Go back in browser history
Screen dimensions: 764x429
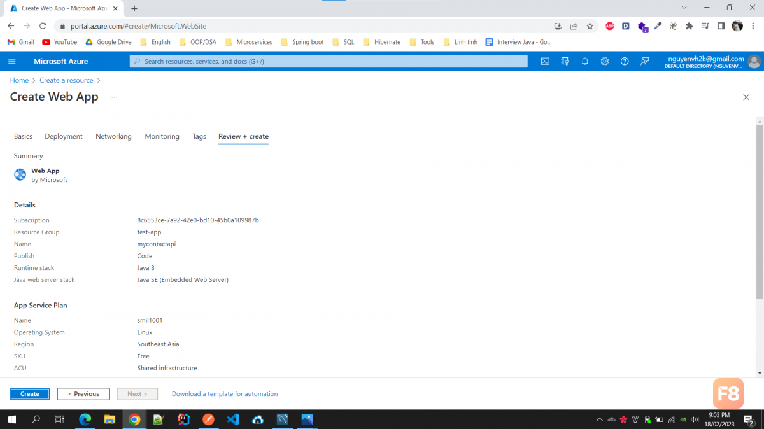tap(11, 26)
